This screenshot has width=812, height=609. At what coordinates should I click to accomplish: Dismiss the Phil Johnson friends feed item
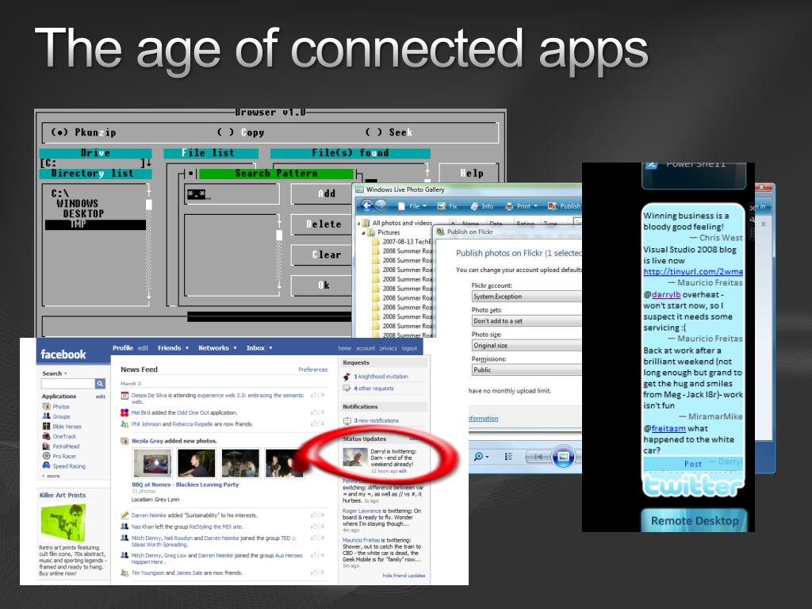pyautogui.click(x=323, y=424)
